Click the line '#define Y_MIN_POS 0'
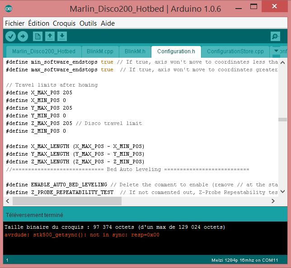The height and width of the screenshot is (268, 291). [36, 116]
